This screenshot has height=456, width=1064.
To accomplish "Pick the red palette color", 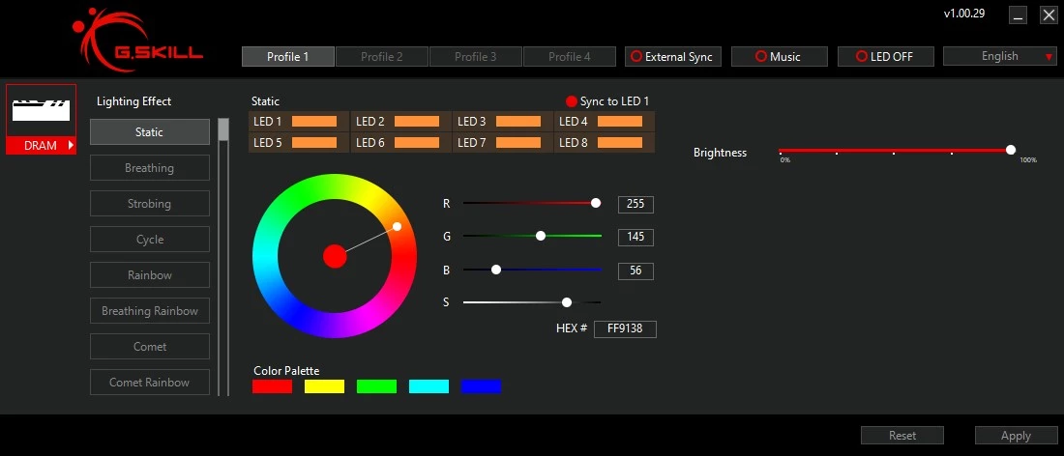I will pyautogui.click(x=272, y=386).
